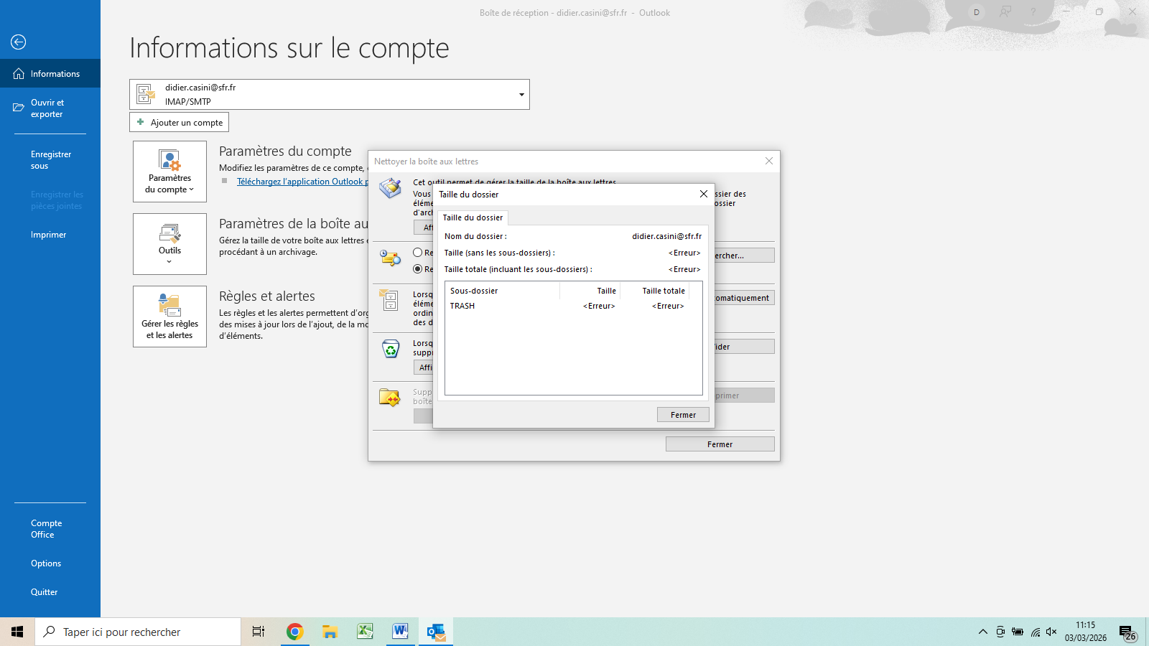Screen dimensions: 1149x646
Task: Open Compte Office in the sidebar
Action: point(50,529)
